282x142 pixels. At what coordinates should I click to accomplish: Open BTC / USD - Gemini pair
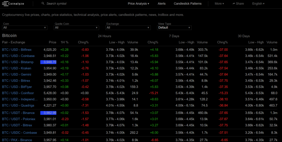pos(17,74)
